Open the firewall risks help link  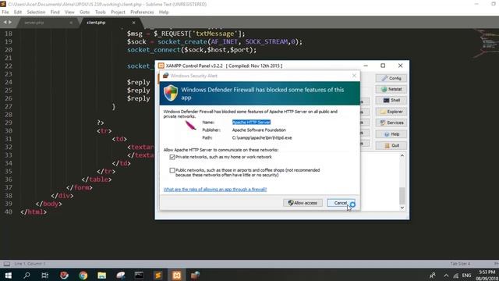[215, 189]
